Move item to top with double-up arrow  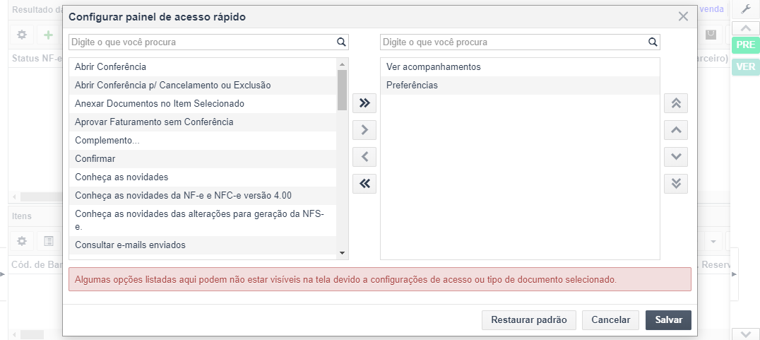676,102
